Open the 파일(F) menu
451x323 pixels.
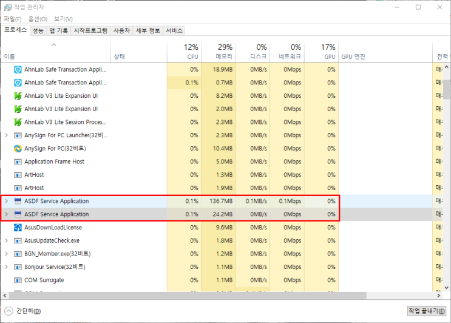(13, 19)
